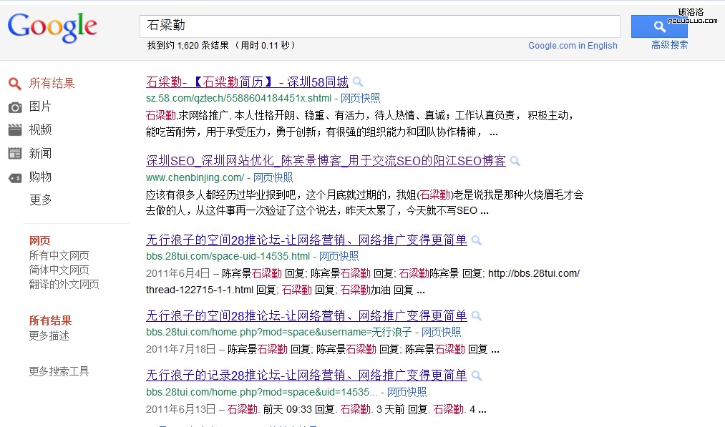Open 网页快照 for username=无行浪子 result
Screen dimensions: 725x427
[441, 332]
